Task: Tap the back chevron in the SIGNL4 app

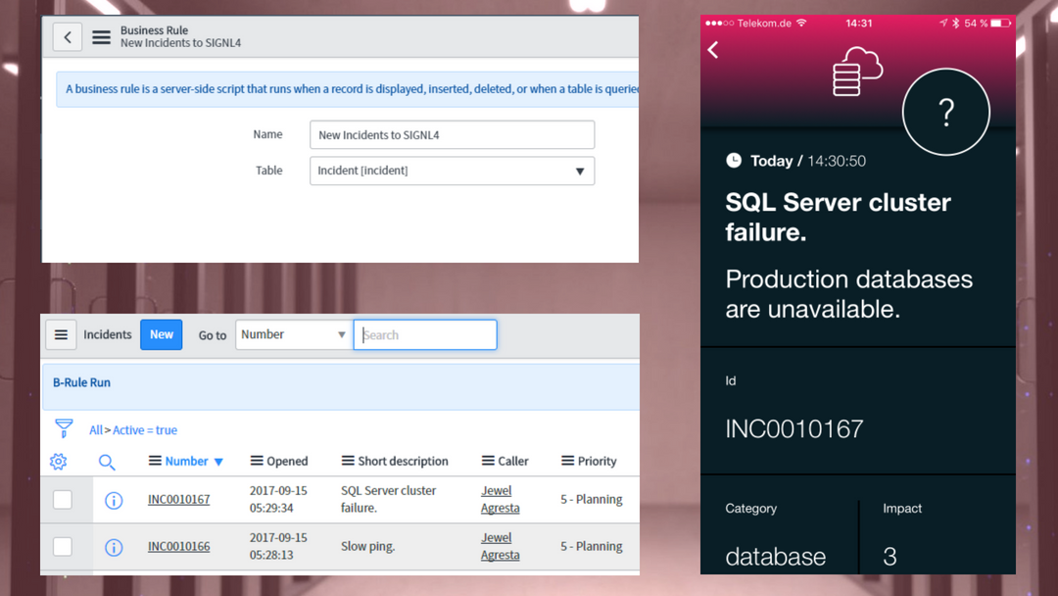Action: click(x=713, y=50)
